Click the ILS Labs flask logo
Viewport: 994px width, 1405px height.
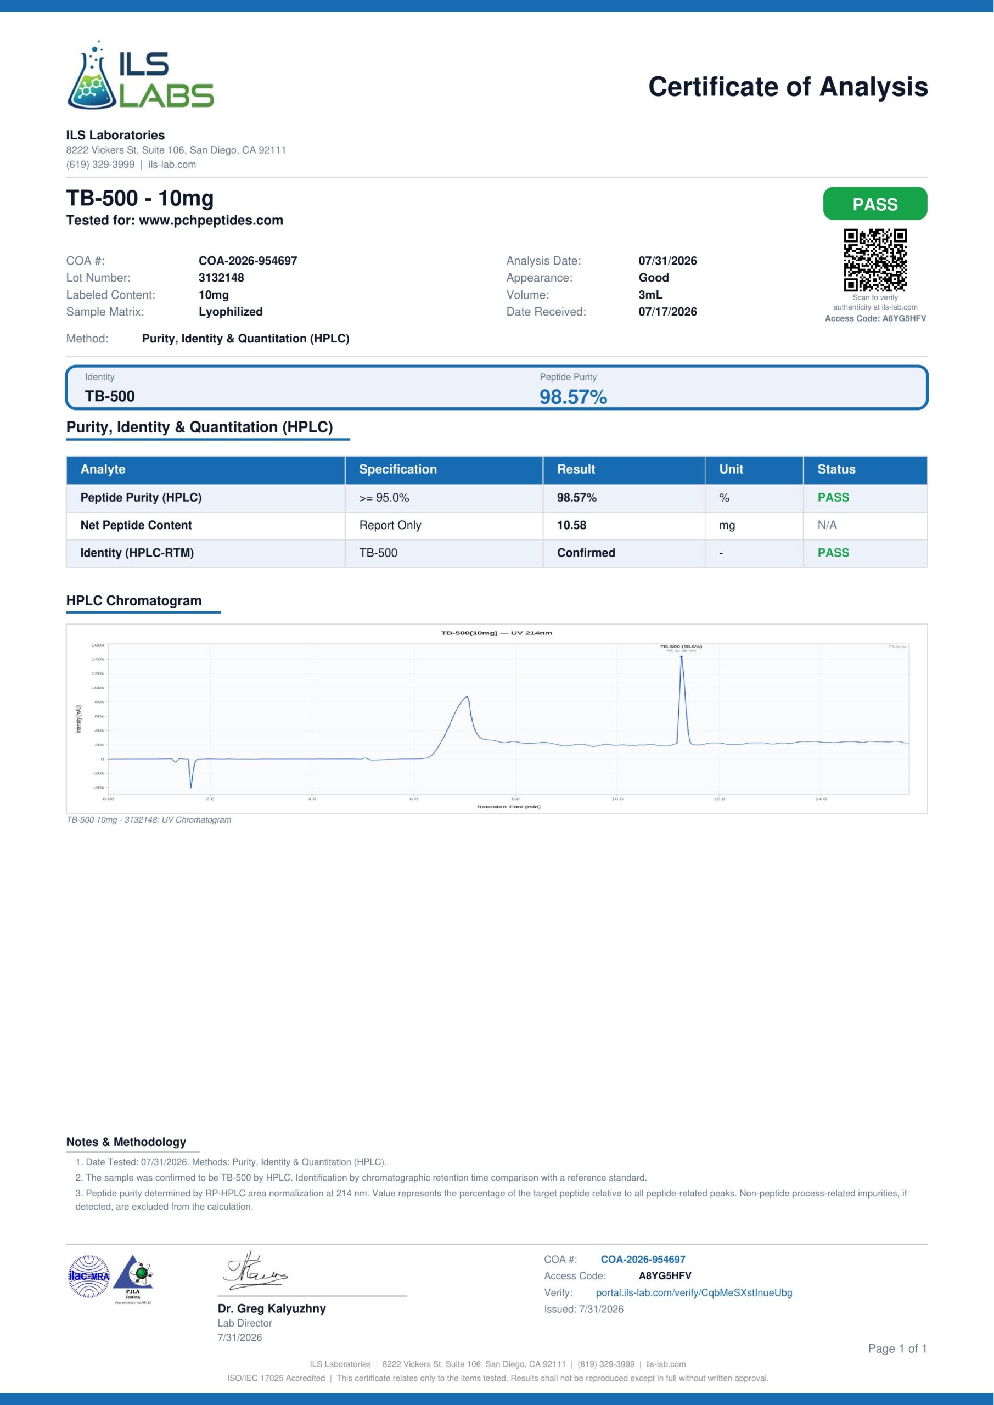point(140,75)
